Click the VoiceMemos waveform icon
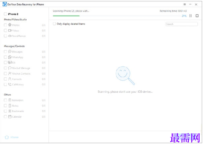The height and width of the screenshot is (148, 206). pyautogui.click(x=10, y=36)
